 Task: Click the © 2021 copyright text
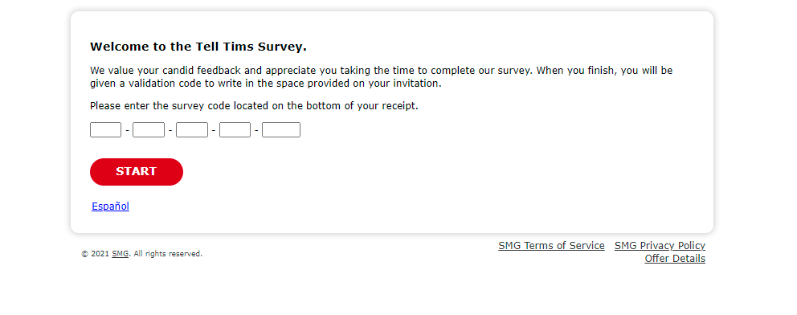coord(95,254)
